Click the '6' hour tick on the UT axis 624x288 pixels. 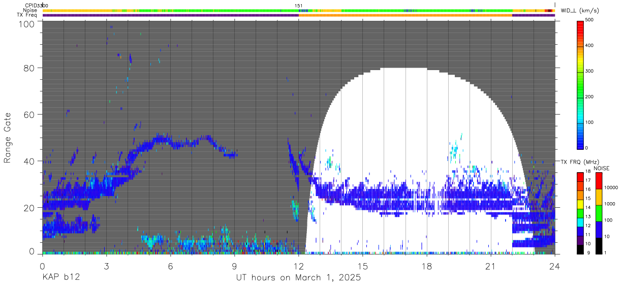tap(170, 266)
